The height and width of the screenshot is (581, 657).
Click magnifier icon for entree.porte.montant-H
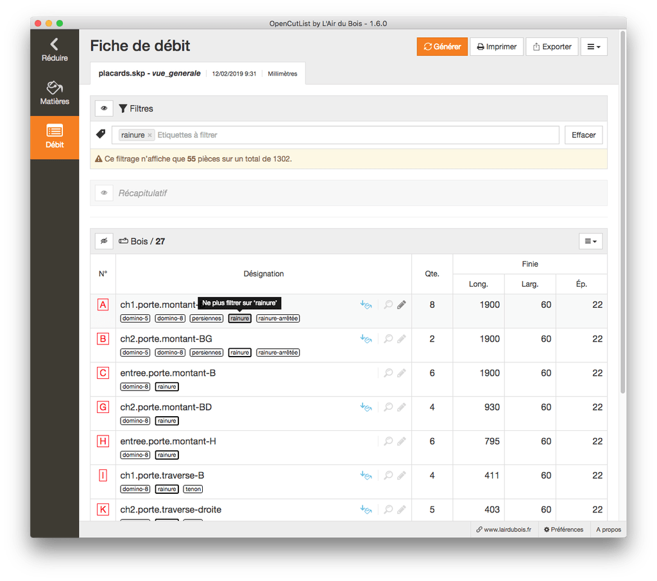388,441
